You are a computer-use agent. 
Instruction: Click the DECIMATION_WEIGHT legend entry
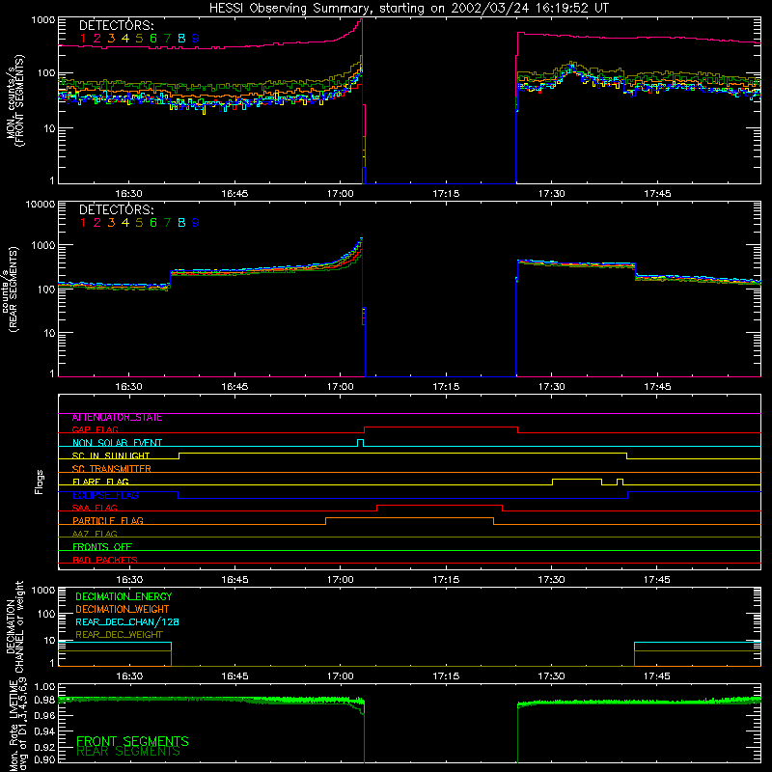coord(123,609)
